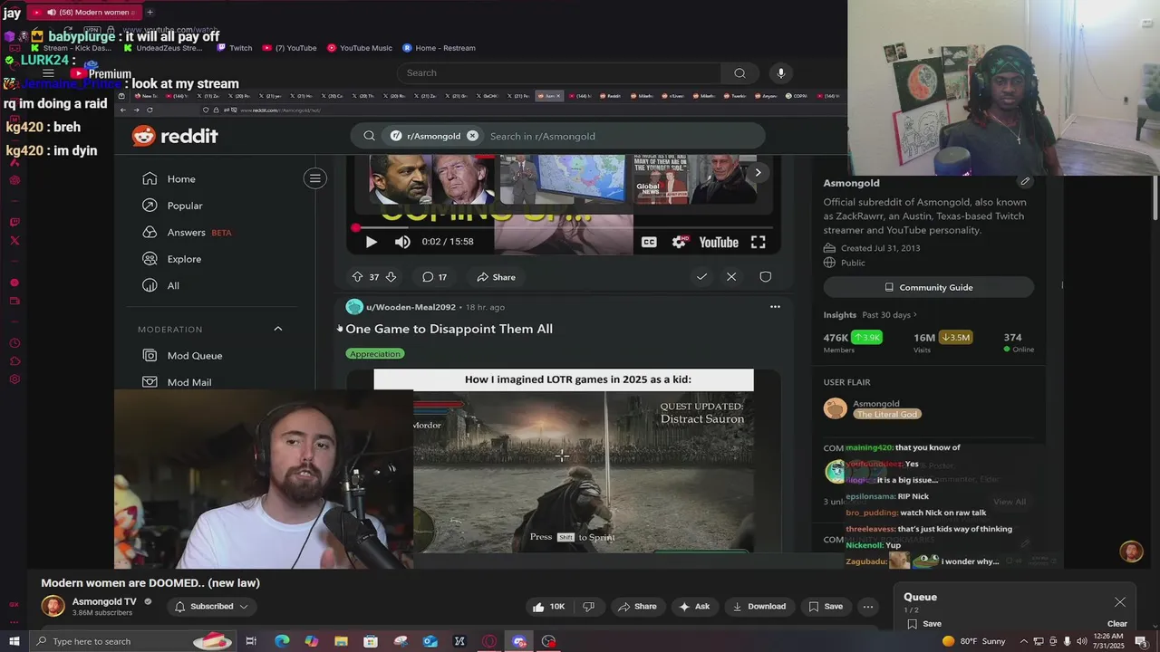Open the Windows Start menu

point(14,641)
